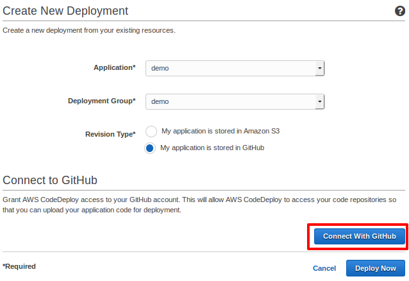Click the 'Application*' field label

point(115,67)
